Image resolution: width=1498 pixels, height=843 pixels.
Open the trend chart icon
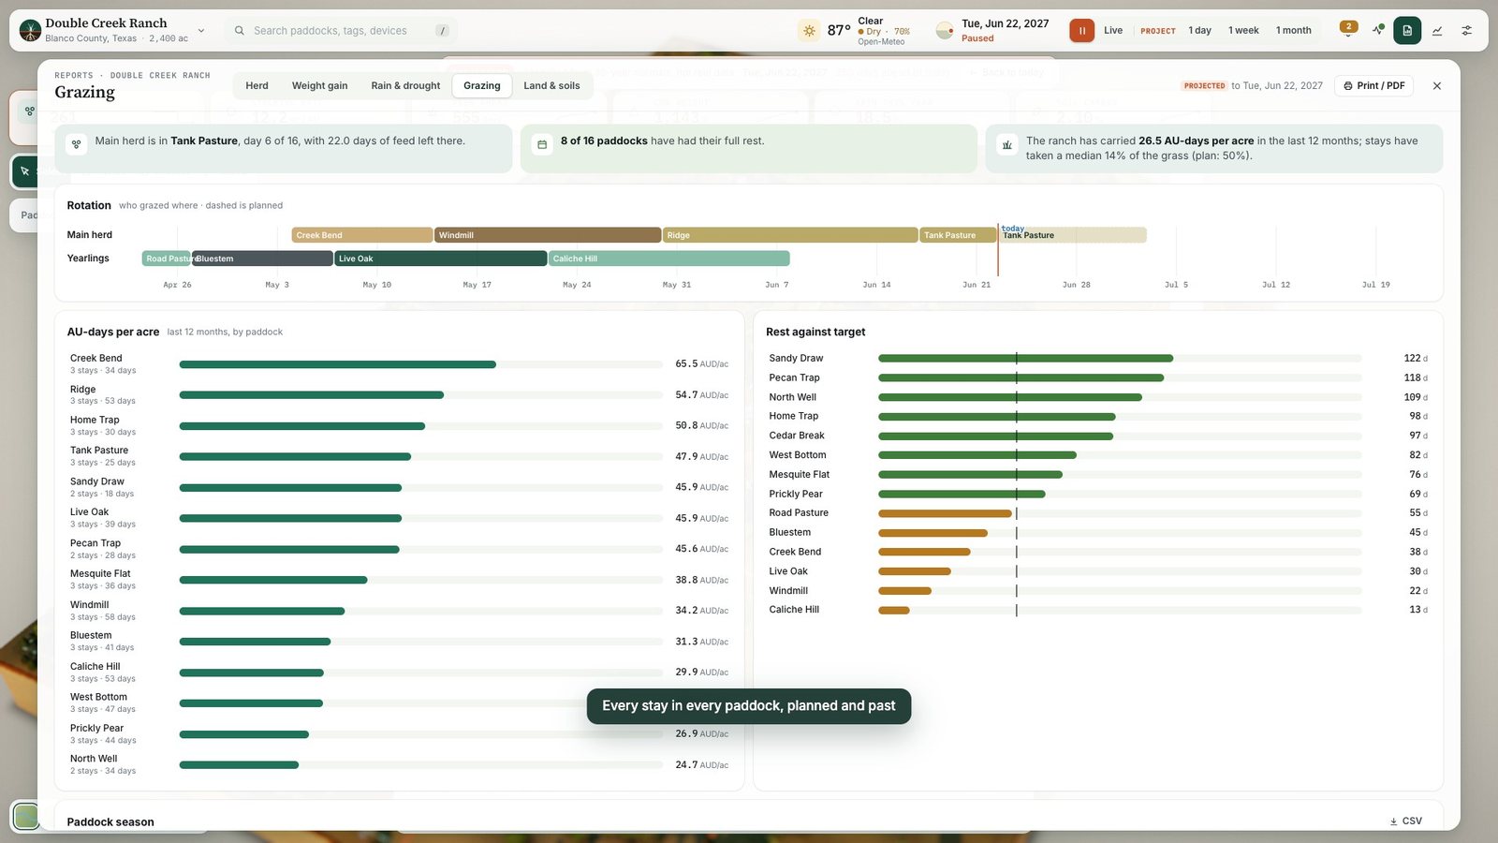click(1437, 31)
